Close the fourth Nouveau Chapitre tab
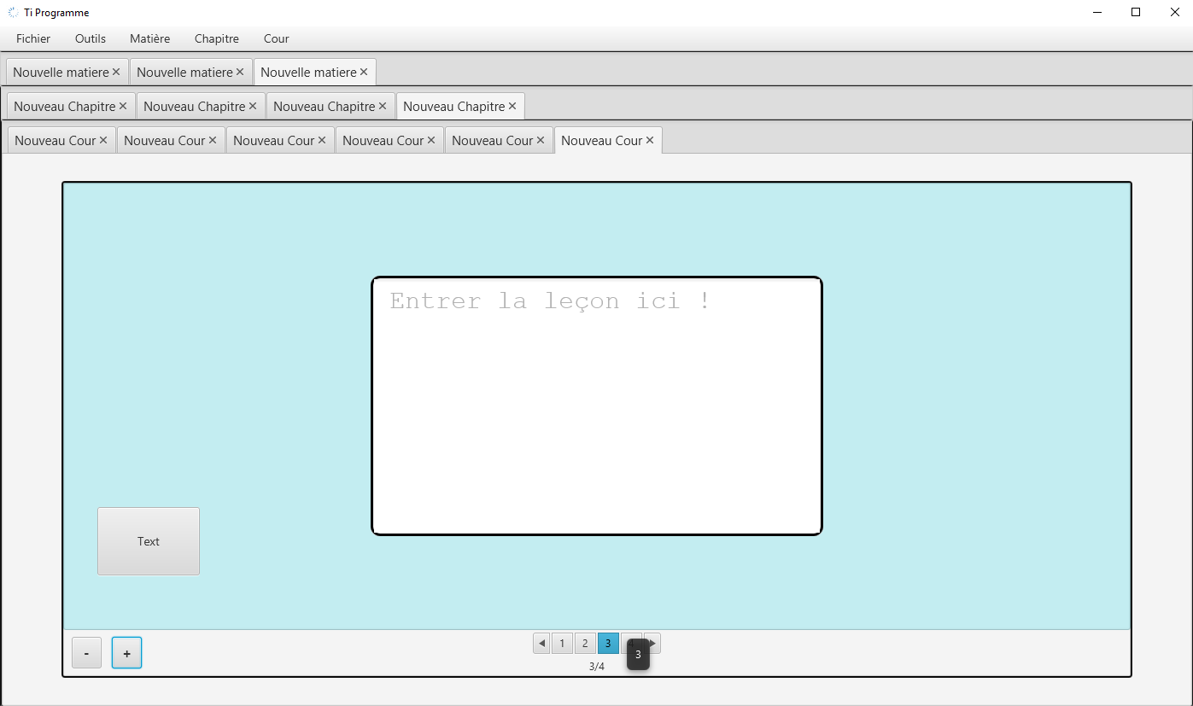The image size is (1193, 706). (512, 107)
